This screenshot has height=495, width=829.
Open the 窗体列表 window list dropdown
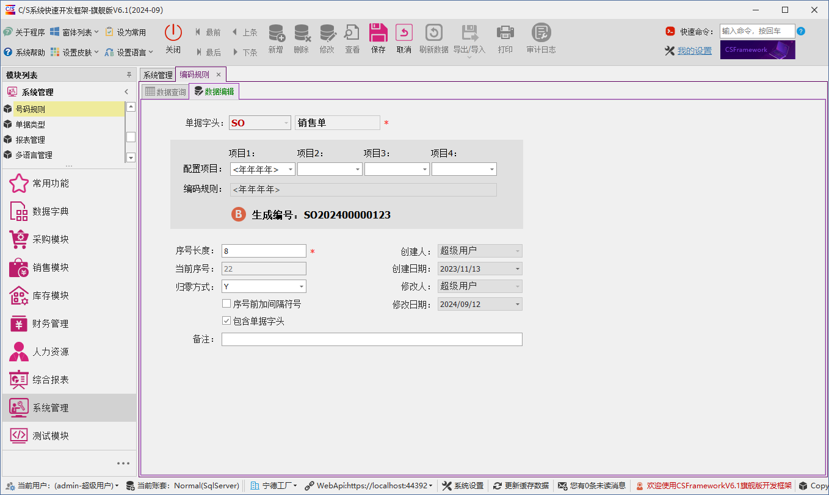(74, 32)
